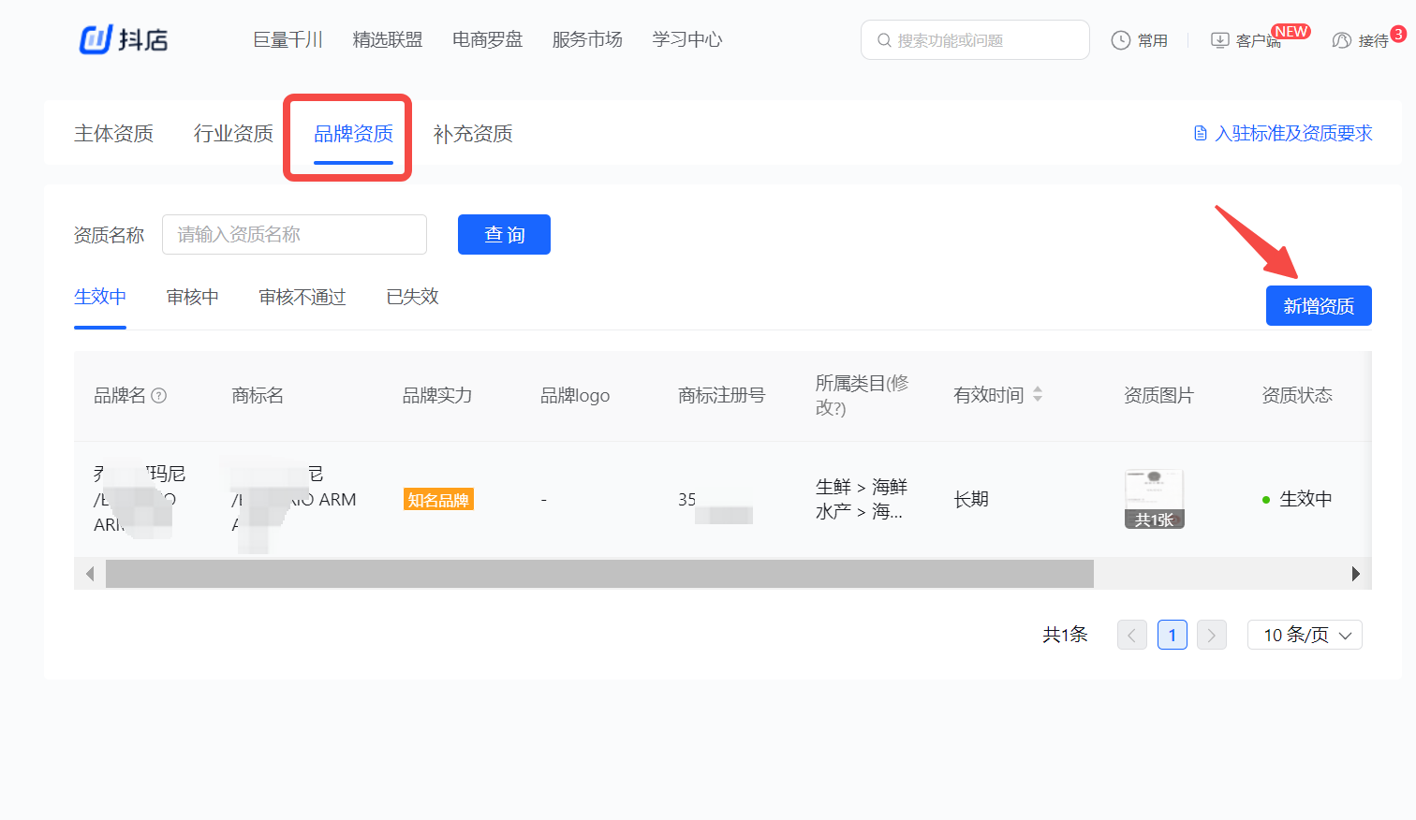
Task: Click the 资质名称 input field
Action: pyautogui.click(x=294, y=234)
